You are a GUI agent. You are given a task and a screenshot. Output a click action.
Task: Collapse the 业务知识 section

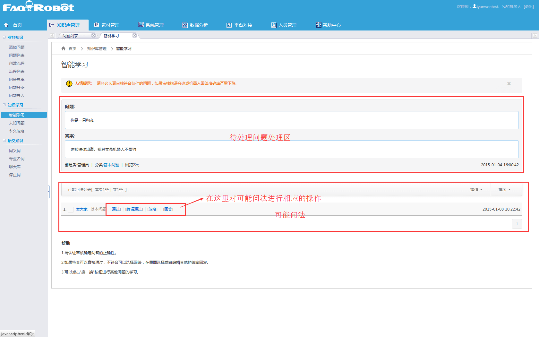[x=4, y=37]
